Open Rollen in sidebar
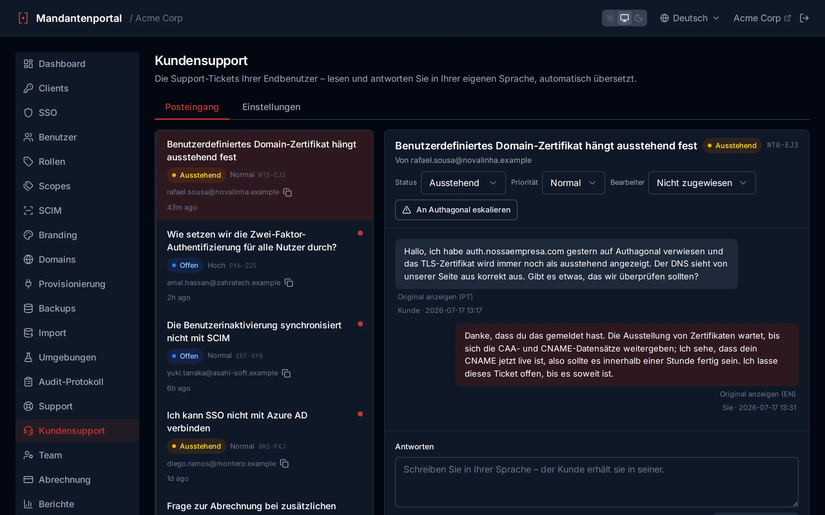 pyautogui.click(x=77, y=162)
